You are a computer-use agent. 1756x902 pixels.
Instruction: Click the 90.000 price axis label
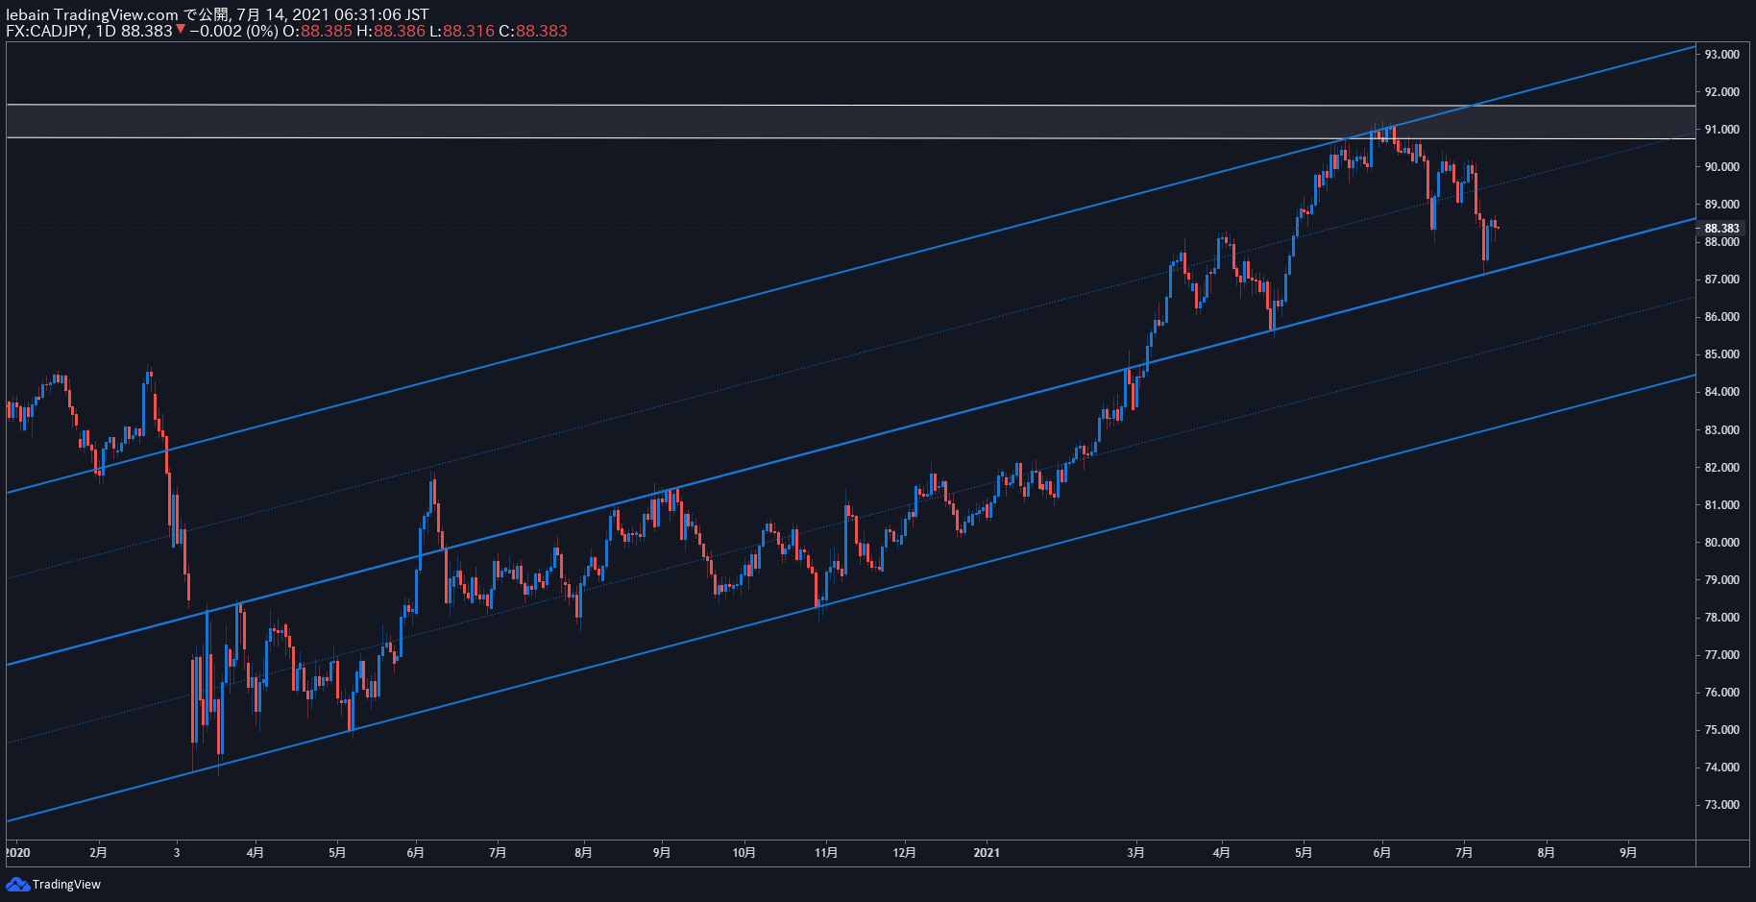point(1721,167)
